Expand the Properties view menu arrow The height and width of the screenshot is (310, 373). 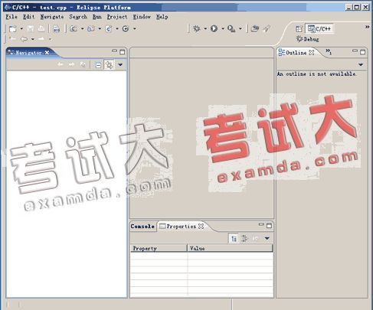267,238
